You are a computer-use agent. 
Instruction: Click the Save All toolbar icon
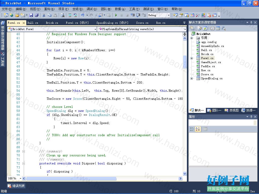click(37, 15)
